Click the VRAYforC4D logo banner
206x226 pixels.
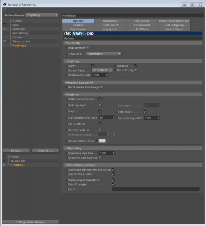point(133,34)
